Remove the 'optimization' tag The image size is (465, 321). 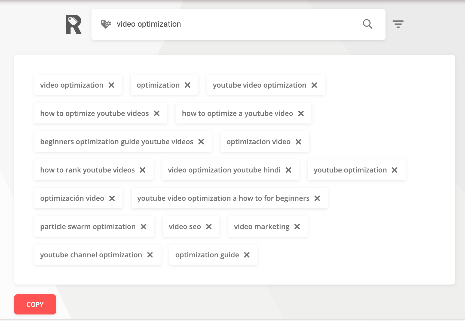(188, 85)
